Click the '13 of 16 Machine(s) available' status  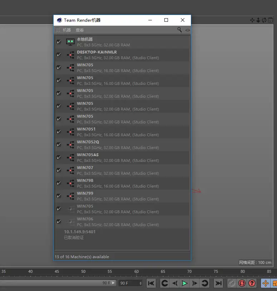(82, 257)
